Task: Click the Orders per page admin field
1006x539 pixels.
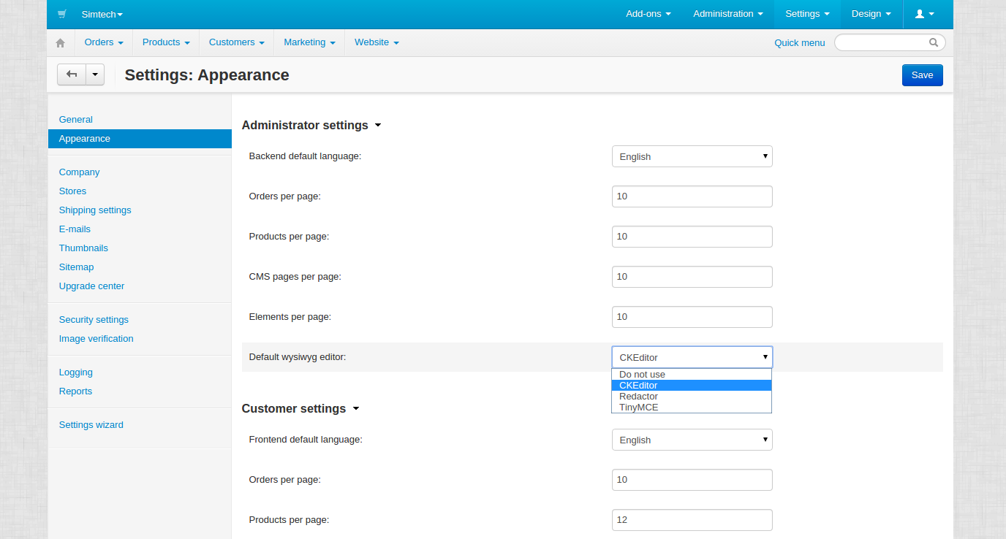Action: [x=692, y=196]
